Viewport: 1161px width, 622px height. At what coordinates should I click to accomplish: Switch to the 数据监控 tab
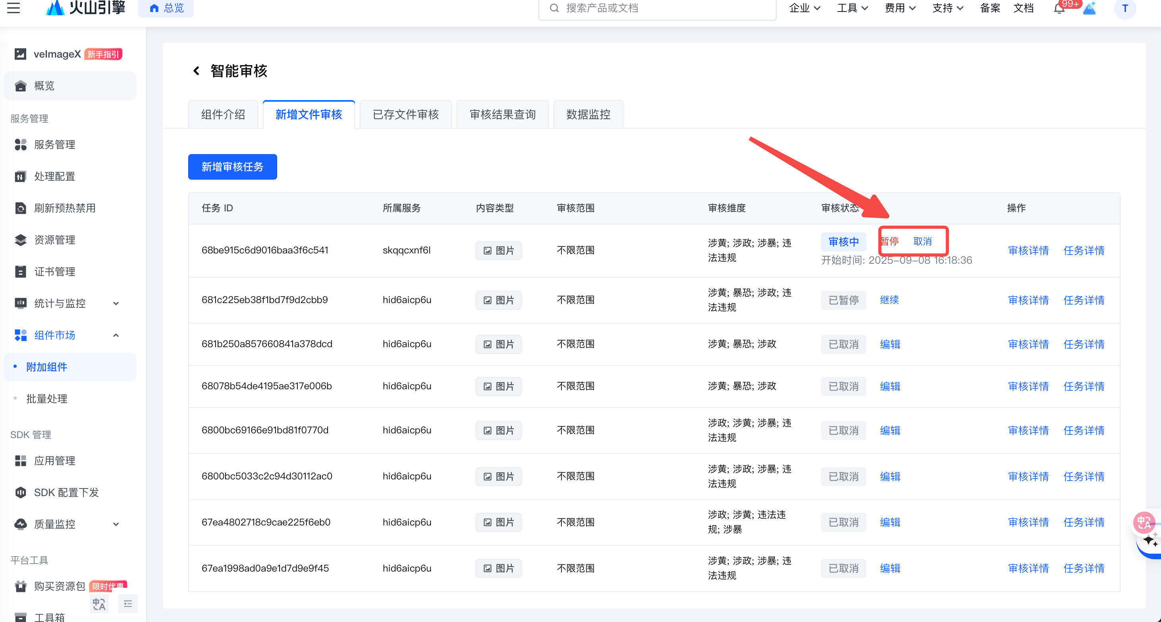588,114
